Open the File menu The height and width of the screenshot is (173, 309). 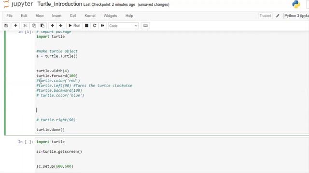[x=10, y=16]
